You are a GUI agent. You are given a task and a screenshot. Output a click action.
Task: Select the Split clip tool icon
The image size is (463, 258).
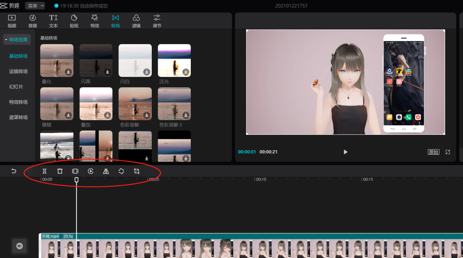coord(45,171)
